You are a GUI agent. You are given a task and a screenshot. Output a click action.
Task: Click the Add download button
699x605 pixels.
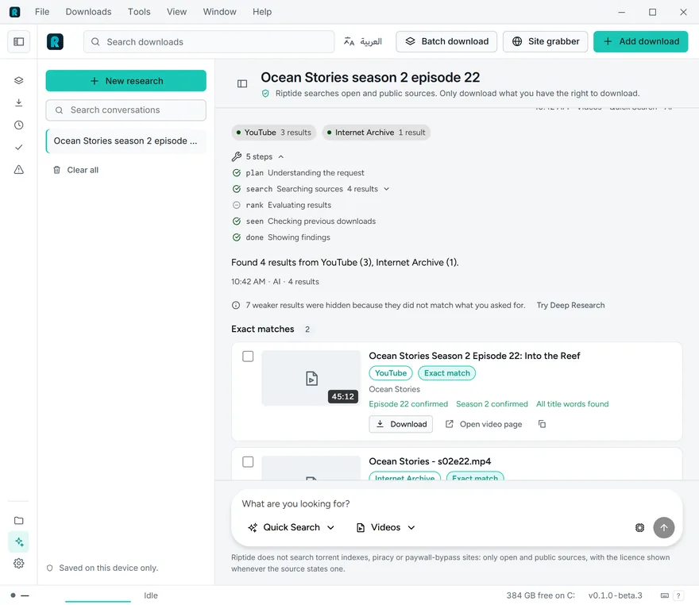tap(640, 42)
